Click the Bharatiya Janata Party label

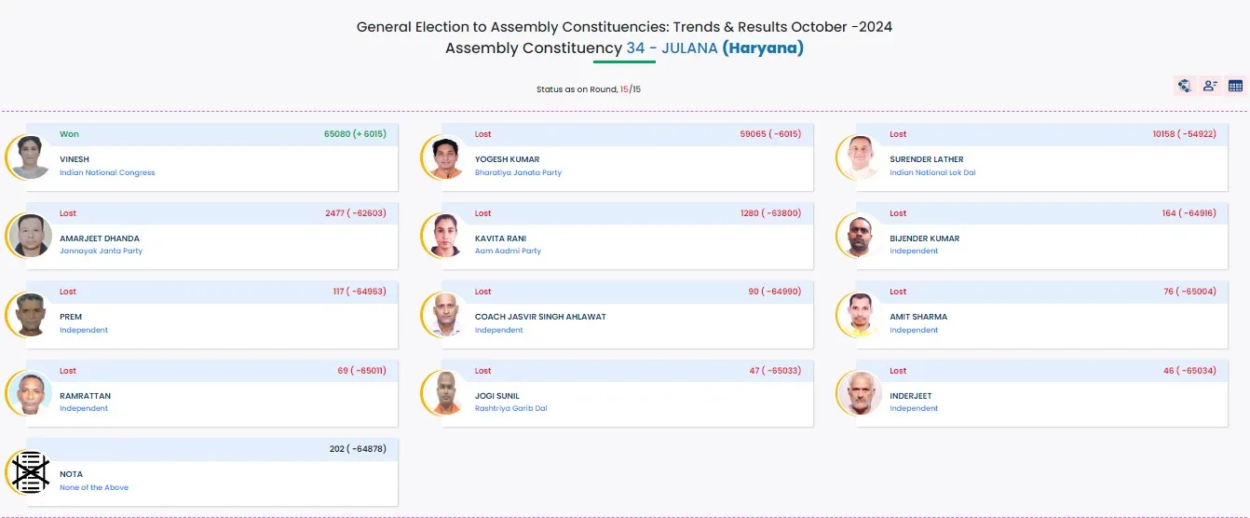tap(518, 172)
